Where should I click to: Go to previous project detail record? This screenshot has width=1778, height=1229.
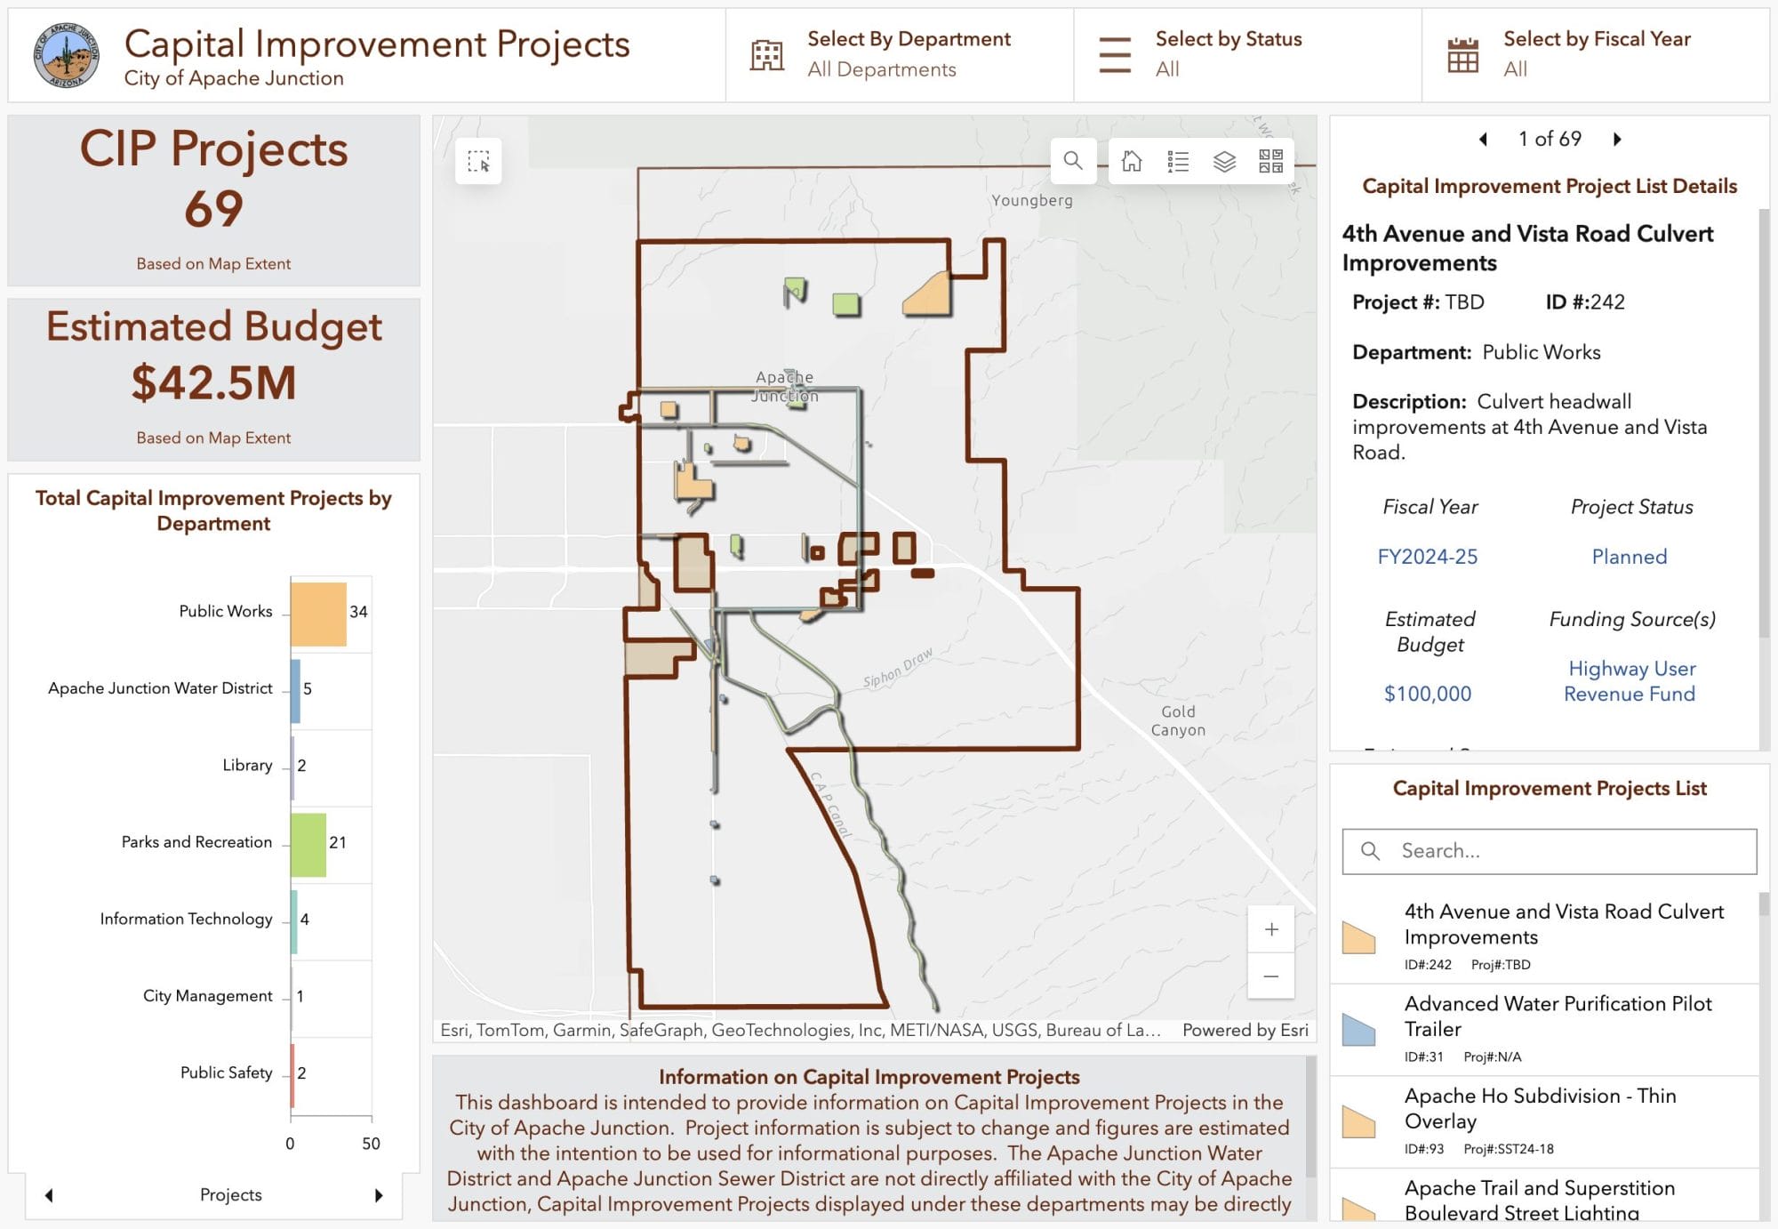click(x=1483, y=139)
